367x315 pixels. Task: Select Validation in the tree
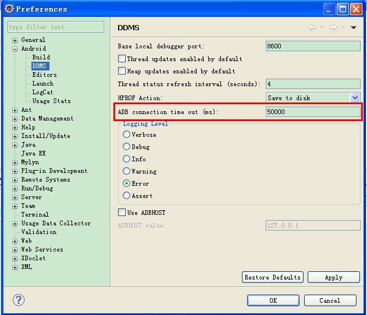click(39, 232)
